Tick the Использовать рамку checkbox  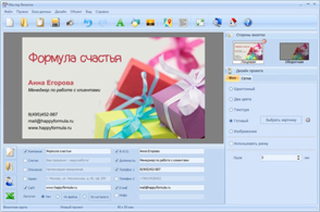tap(231, 144)
